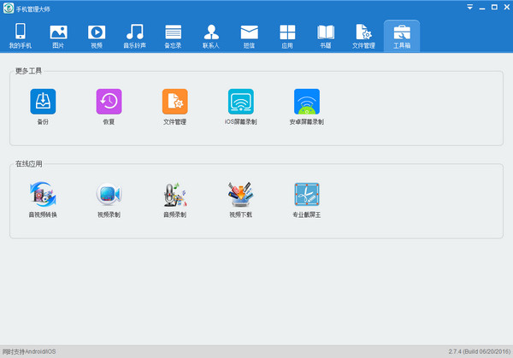Open the 联系人 contacts tab

point(211,36)
